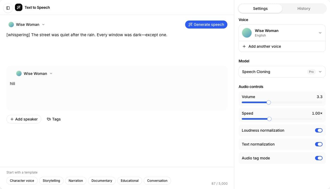Click the 'Start with a template' label

coord(22,172)
